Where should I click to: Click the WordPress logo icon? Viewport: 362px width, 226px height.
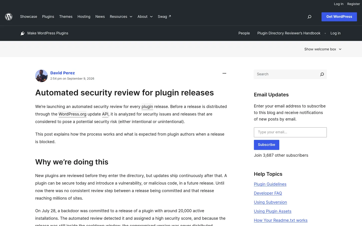(9, 17)
